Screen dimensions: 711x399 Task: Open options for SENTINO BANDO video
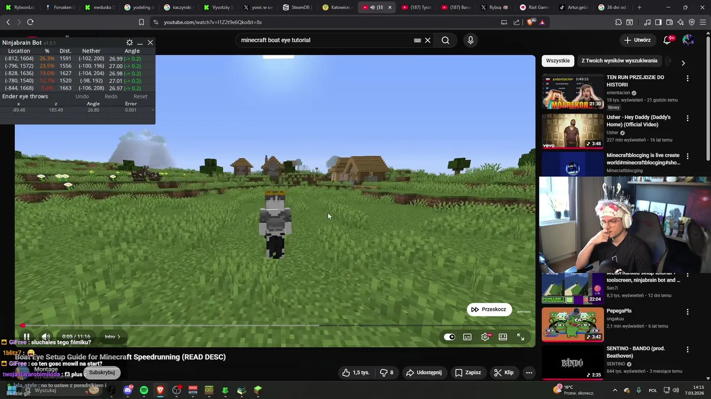click(688, 350)
